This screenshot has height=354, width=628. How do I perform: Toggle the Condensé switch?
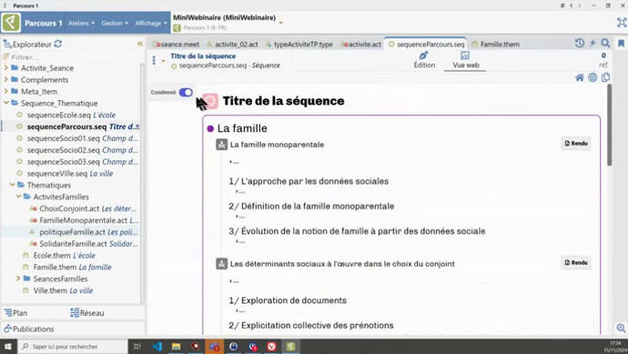click(x=186, y=92)
